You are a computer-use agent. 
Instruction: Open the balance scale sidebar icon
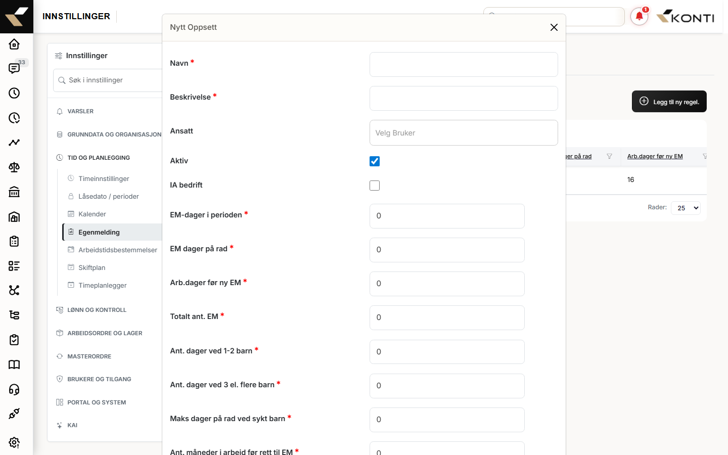(14, 167)
